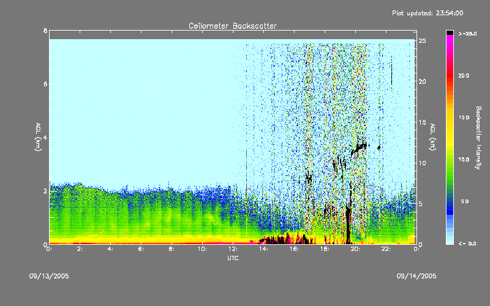Click the end date "09/14/2005"
Viewport: 490px width, 306px height.
click(x=417, y=276)
